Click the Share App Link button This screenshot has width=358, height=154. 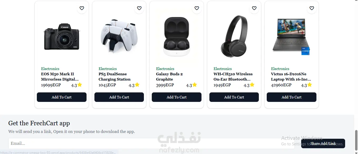[x=323, y=143]
